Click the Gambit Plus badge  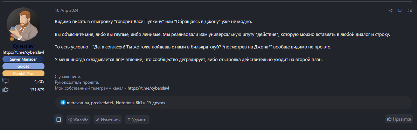(x=23, y=73)
